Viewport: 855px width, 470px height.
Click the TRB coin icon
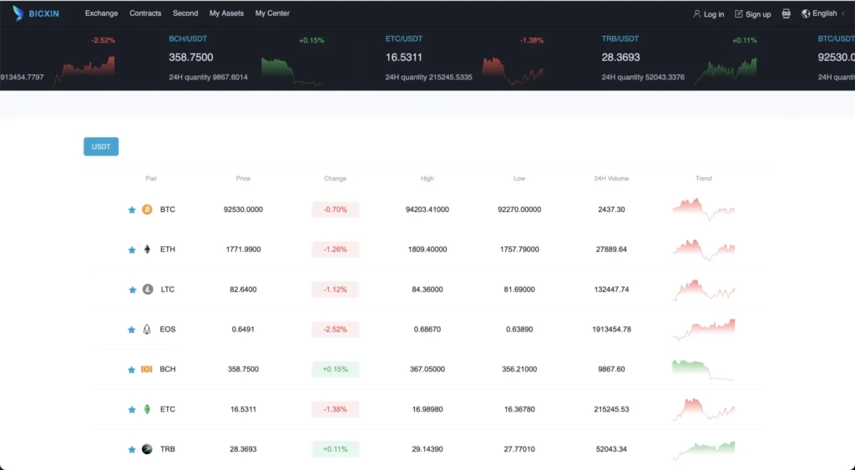(147, 449)
